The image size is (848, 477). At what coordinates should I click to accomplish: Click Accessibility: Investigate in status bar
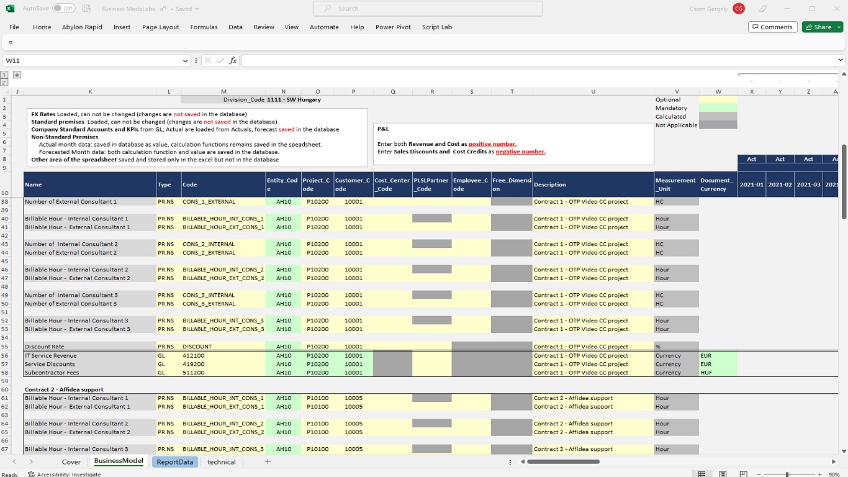tap(65, 474)
